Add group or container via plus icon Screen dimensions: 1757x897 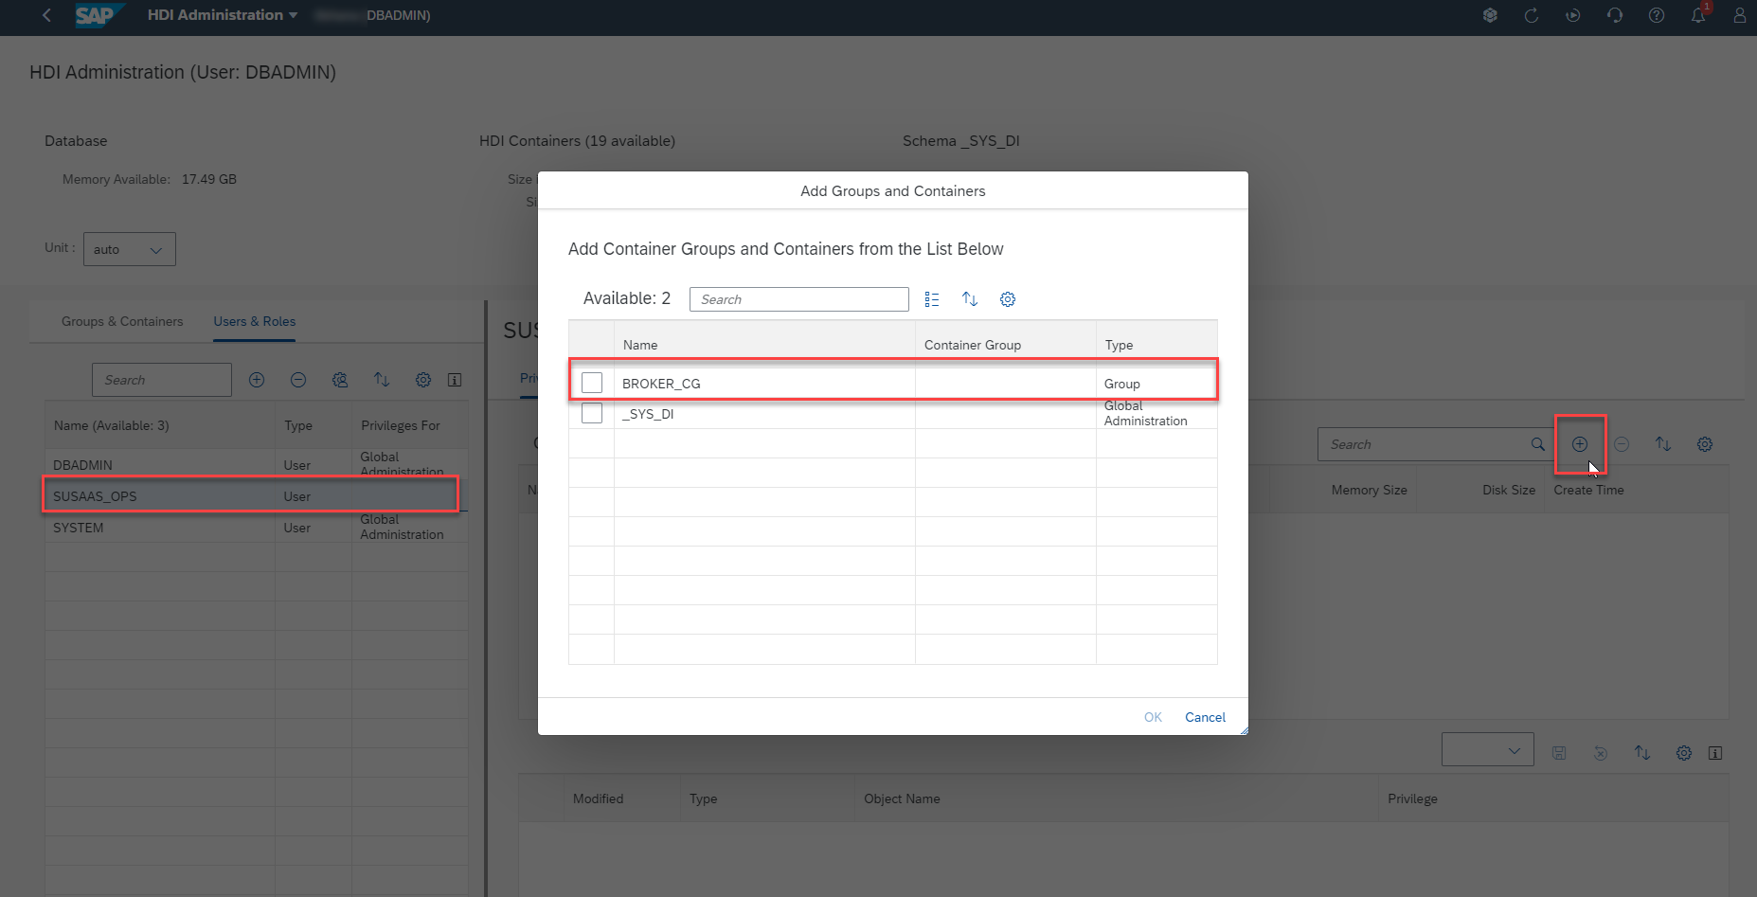tap(1580, 444)
